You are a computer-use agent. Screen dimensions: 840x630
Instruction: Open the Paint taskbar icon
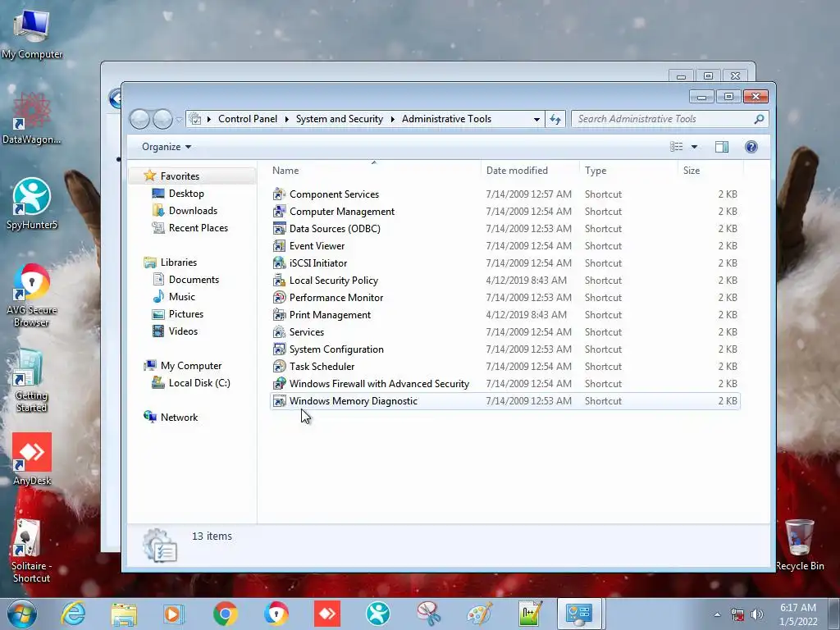[479, 614]
